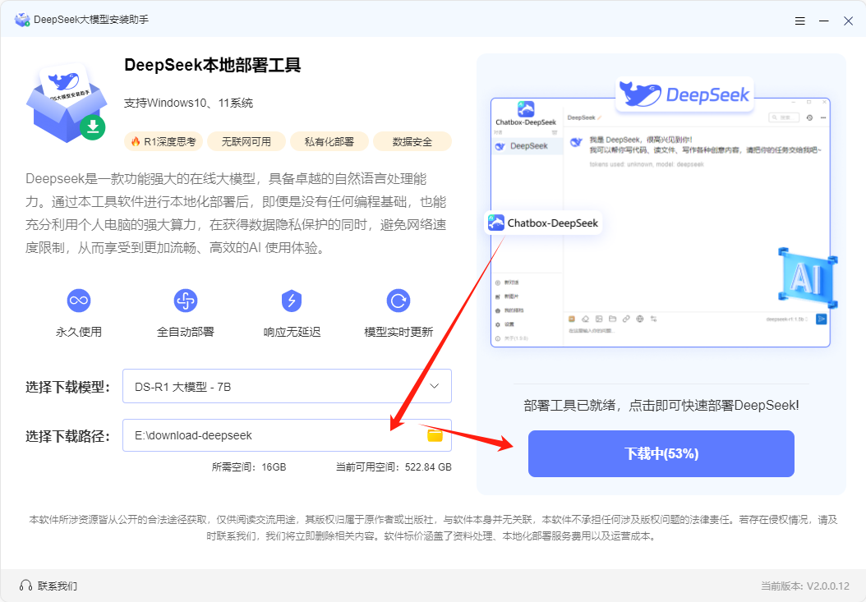
Task: Click the 模型实时更新 refresh icon
Action: 398,301
